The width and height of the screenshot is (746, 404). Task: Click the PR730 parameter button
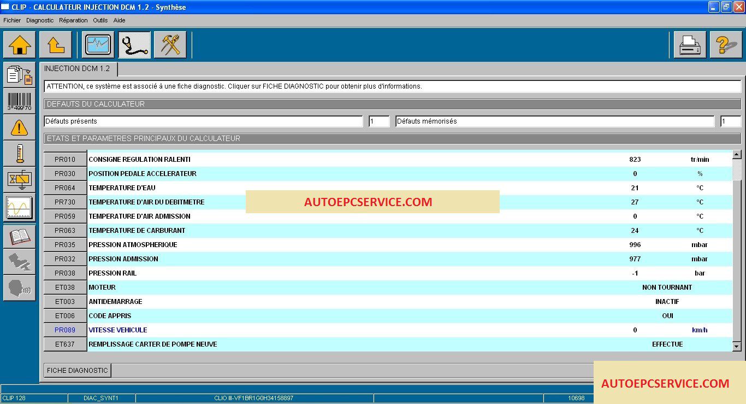(x=65, y=202)
